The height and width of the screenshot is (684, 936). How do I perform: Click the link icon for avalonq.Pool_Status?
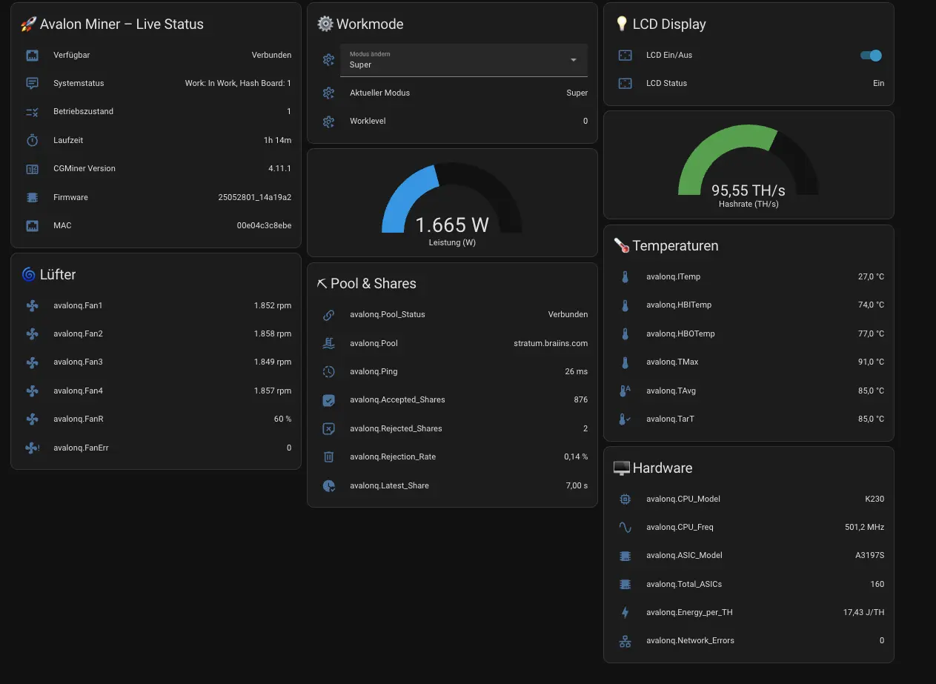tap(329, 315)
